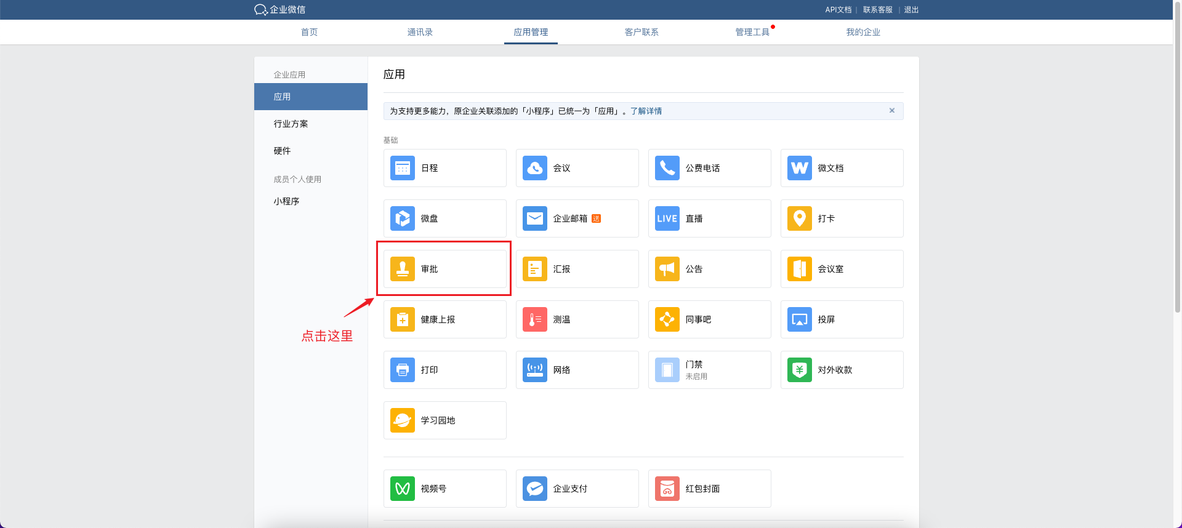Viewport: 1182px width, 528px height.
Task: Select 应用 in the left sidebar
Action: coord(311,97)
